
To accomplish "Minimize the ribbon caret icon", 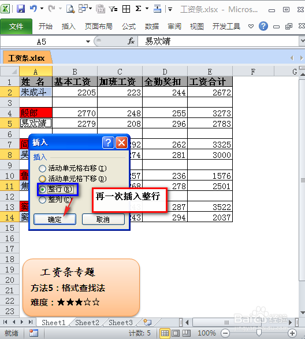I will tap(251, 27).
